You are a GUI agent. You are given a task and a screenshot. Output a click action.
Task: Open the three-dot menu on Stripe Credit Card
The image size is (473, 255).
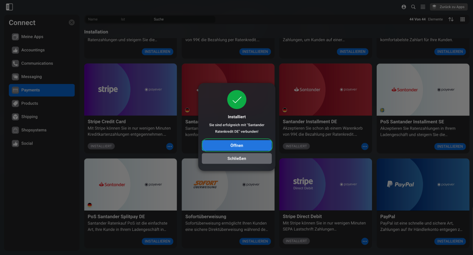(x=170, y=146)
